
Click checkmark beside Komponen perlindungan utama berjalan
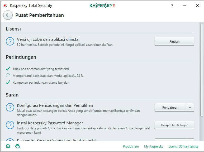[8, 82]
